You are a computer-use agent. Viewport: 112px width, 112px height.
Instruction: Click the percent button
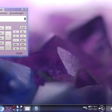click(16, 49)
